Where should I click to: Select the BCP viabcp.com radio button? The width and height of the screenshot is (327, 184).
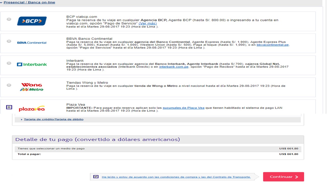(x=9, y=19)
